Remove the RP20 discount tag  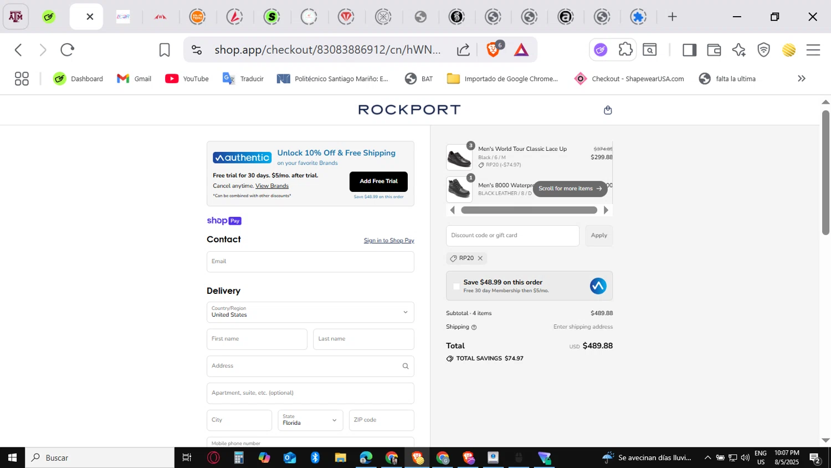[480, 258]
